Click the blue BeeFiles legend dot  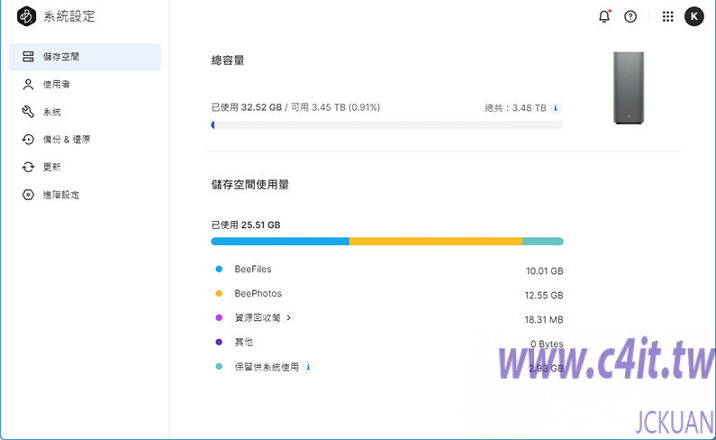tap(219, 270)
